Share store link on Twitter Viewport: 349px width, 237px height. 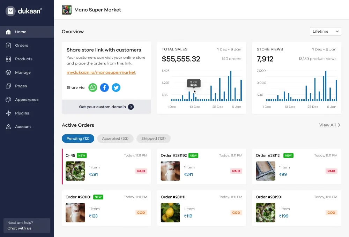point(116,87)
